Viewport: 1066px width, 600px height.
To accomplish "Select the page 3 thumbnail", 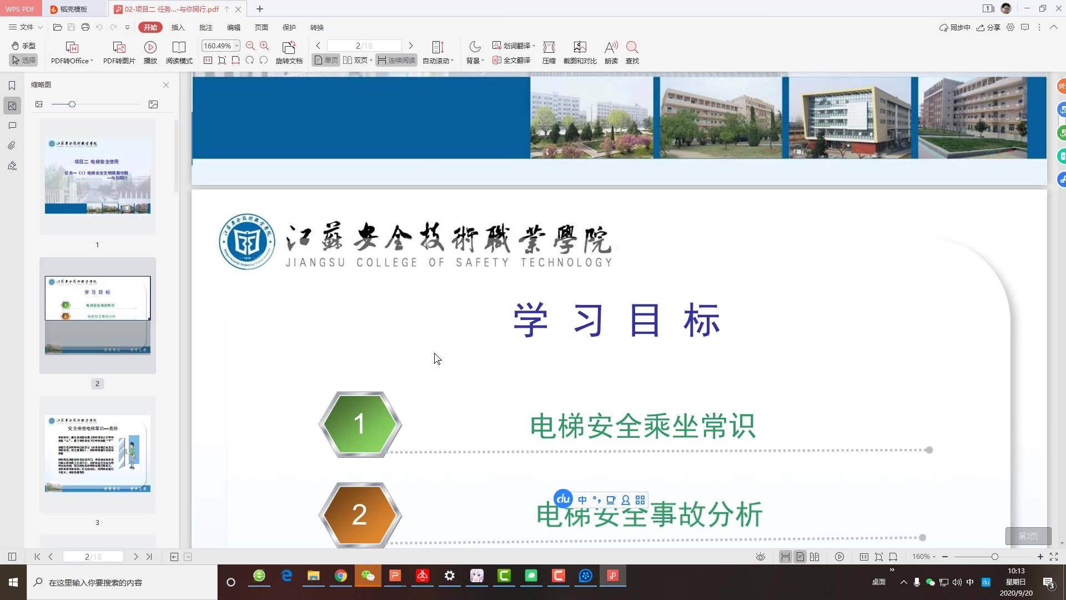I will pyautogui.click(x=98, y=454).
